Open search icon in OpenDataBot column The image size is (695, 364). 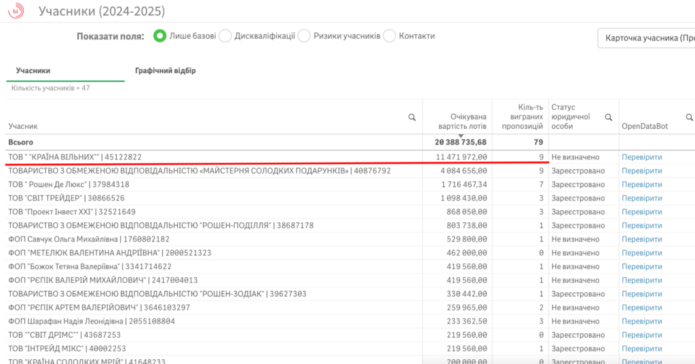689,117
